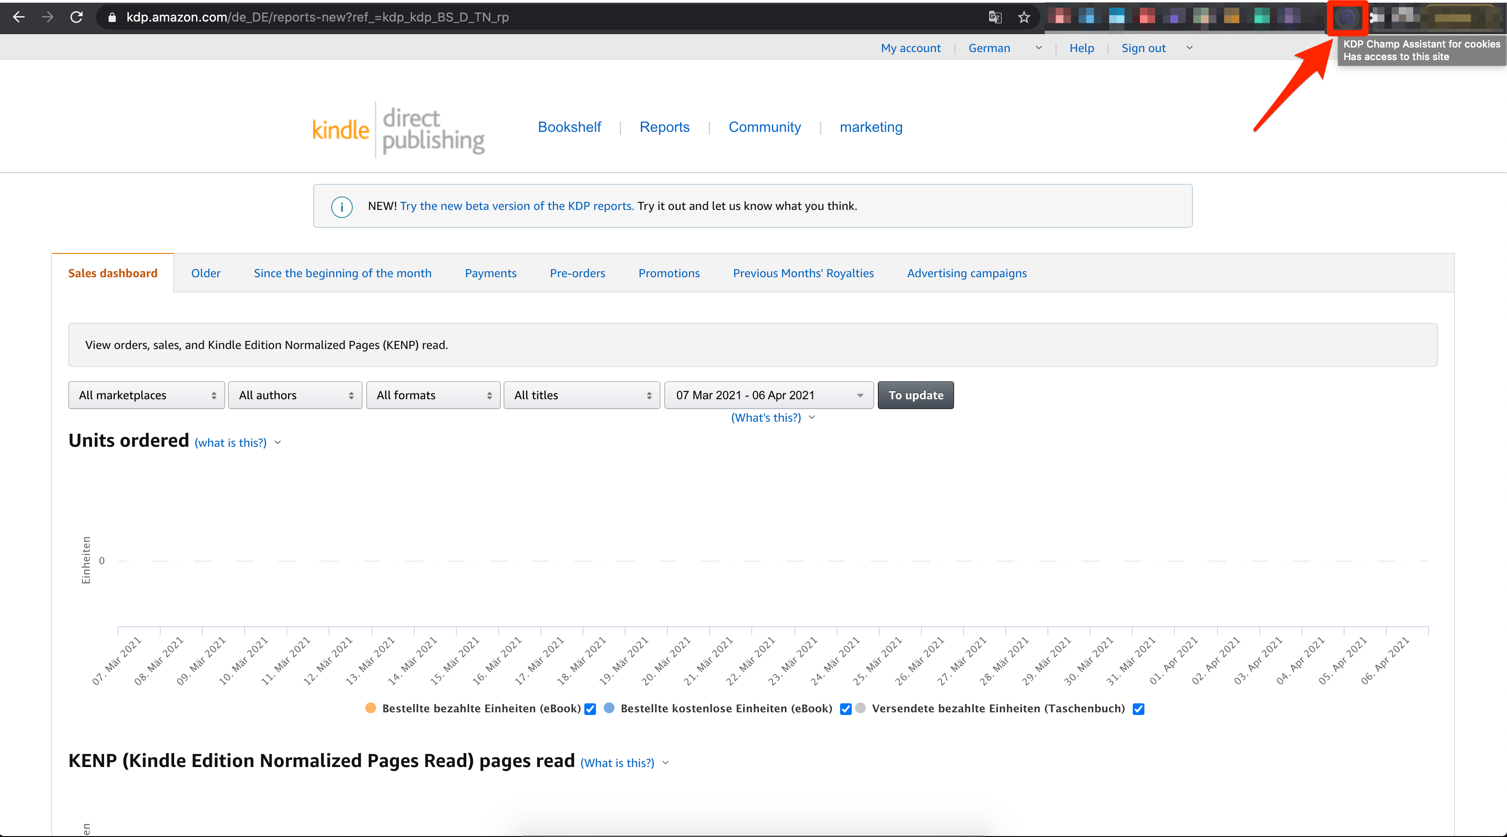Open Bookshelf in main navigation
The width and height of the screenshot is (1507, 837).
coord(569,127)
